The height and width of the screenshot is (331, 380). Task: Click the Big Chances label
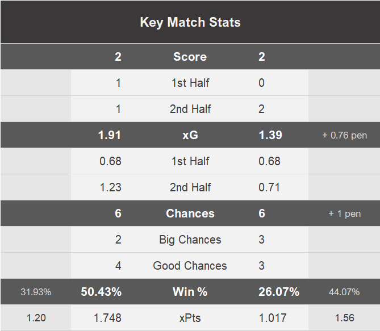(x=190, y=240)
